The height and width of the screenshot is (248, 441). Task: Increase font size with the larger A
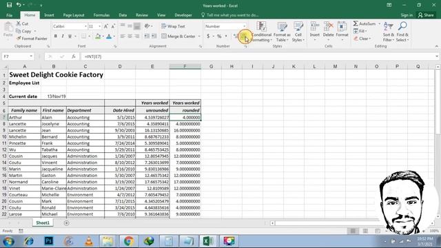[x=105, y=26]
